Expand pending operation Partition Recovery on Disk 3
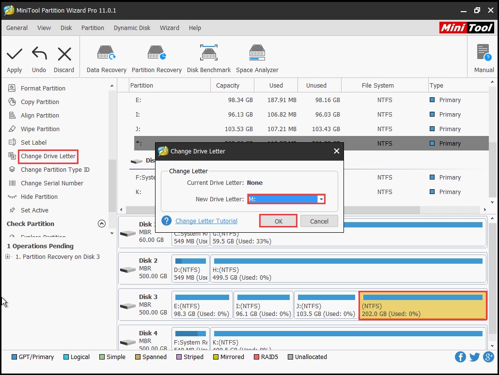Image resolution: width=499 pixels, height=375 pixels. 8,256
